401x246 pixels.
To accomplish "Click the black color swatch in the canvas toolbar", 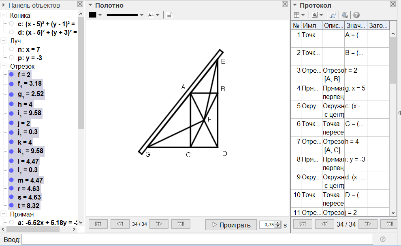I will 93,15.
